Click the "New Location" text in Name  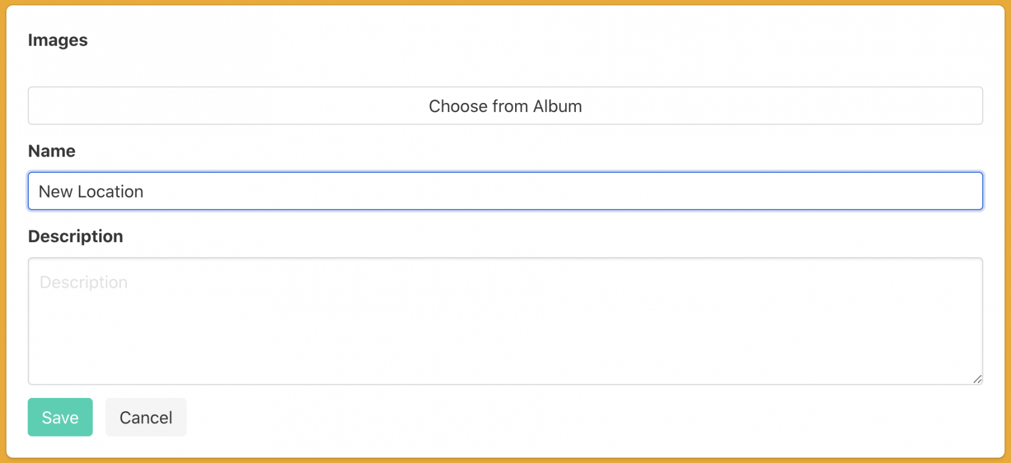coord(91,191)
